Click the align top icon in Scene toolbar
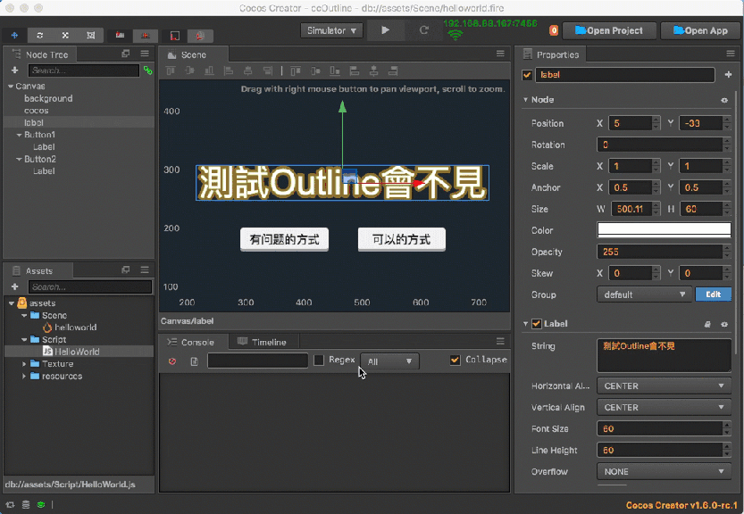Image resolution: width=744 pixels, height=514 pixels. (x=171, y=71)
